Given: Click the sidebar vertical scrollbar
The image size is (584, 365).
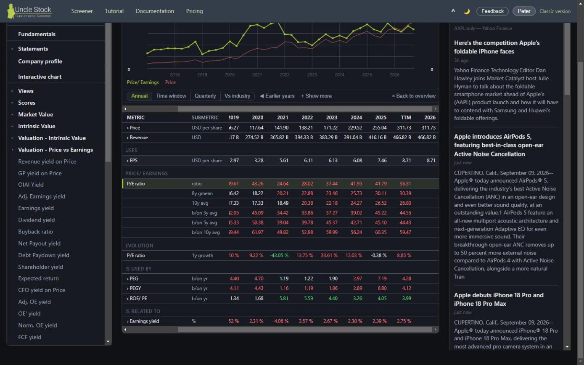Looking at the screenshot, I should 108,93.
